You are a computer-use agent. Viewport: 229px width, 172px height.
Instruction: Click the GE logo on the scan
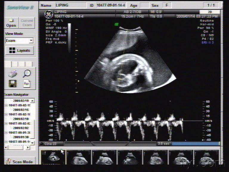pos(49,14)
